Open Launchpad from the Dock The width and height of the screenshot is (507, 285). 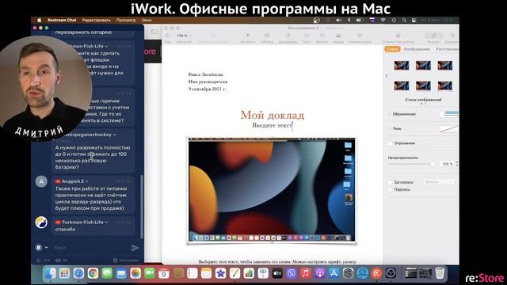(64, 274)
